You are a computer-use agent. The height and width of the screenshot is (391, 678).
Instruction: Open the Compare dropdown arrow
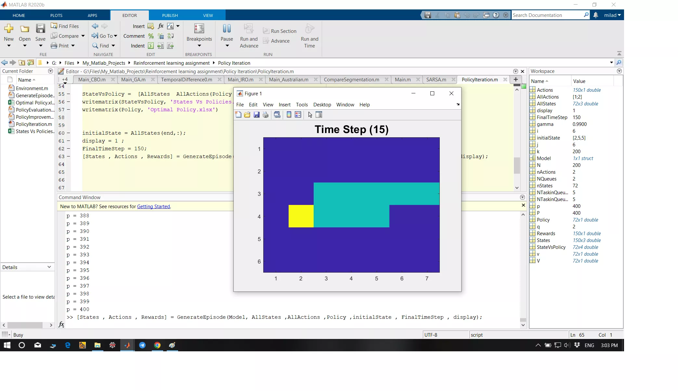click(83, 36)
